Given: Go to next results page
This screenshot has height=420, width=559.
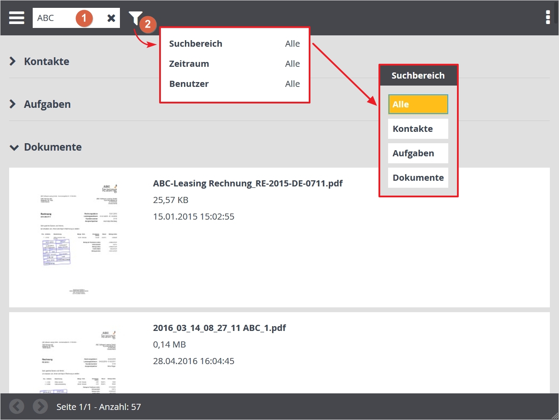Looking at the screenshot, I should click(40, 406).
